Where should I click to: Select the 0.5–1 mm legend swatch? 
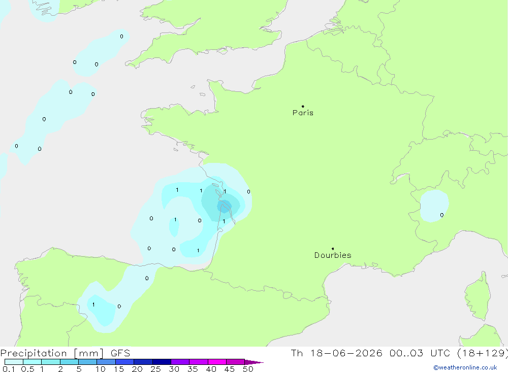click(x=33, y=362)
